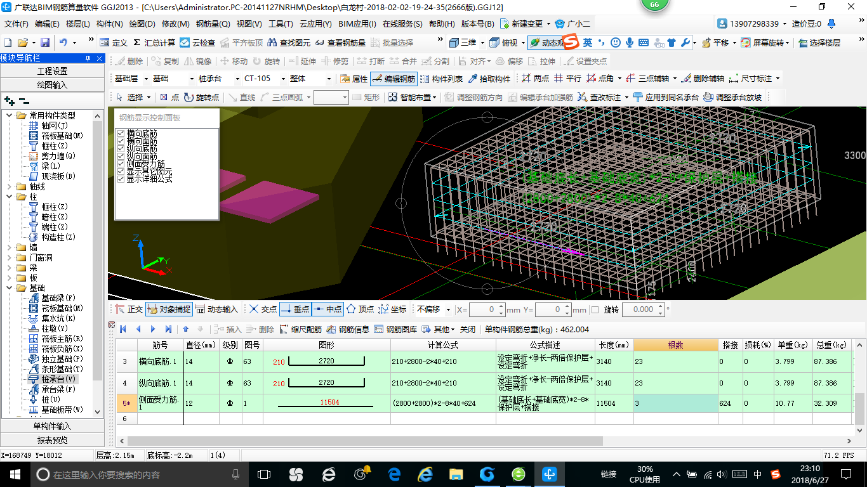Open the 定义 definition tool

coord(114,42)
